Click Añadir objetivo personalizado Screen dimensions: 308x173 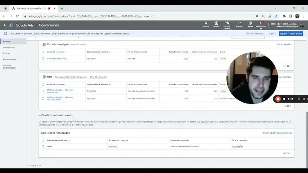(277, 133)
